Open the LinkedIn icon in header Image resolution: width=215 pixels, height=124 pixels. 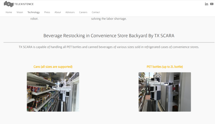coord(206,4)
